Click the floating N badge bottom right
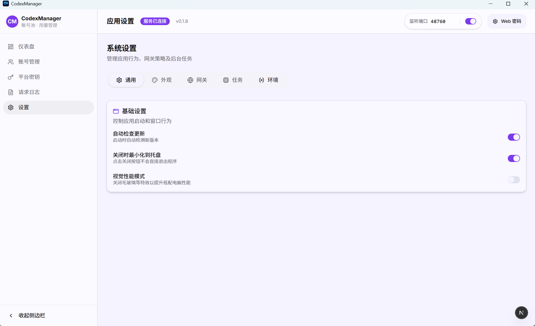Screen dimensions: 535x326 521,313
